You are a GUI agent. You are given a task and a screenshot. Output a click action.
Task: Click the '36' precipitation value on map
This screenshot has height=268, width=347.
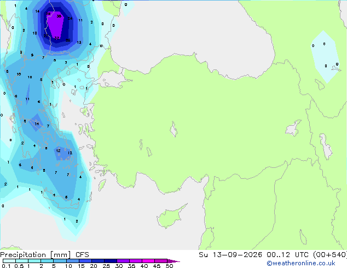point(59,16)
